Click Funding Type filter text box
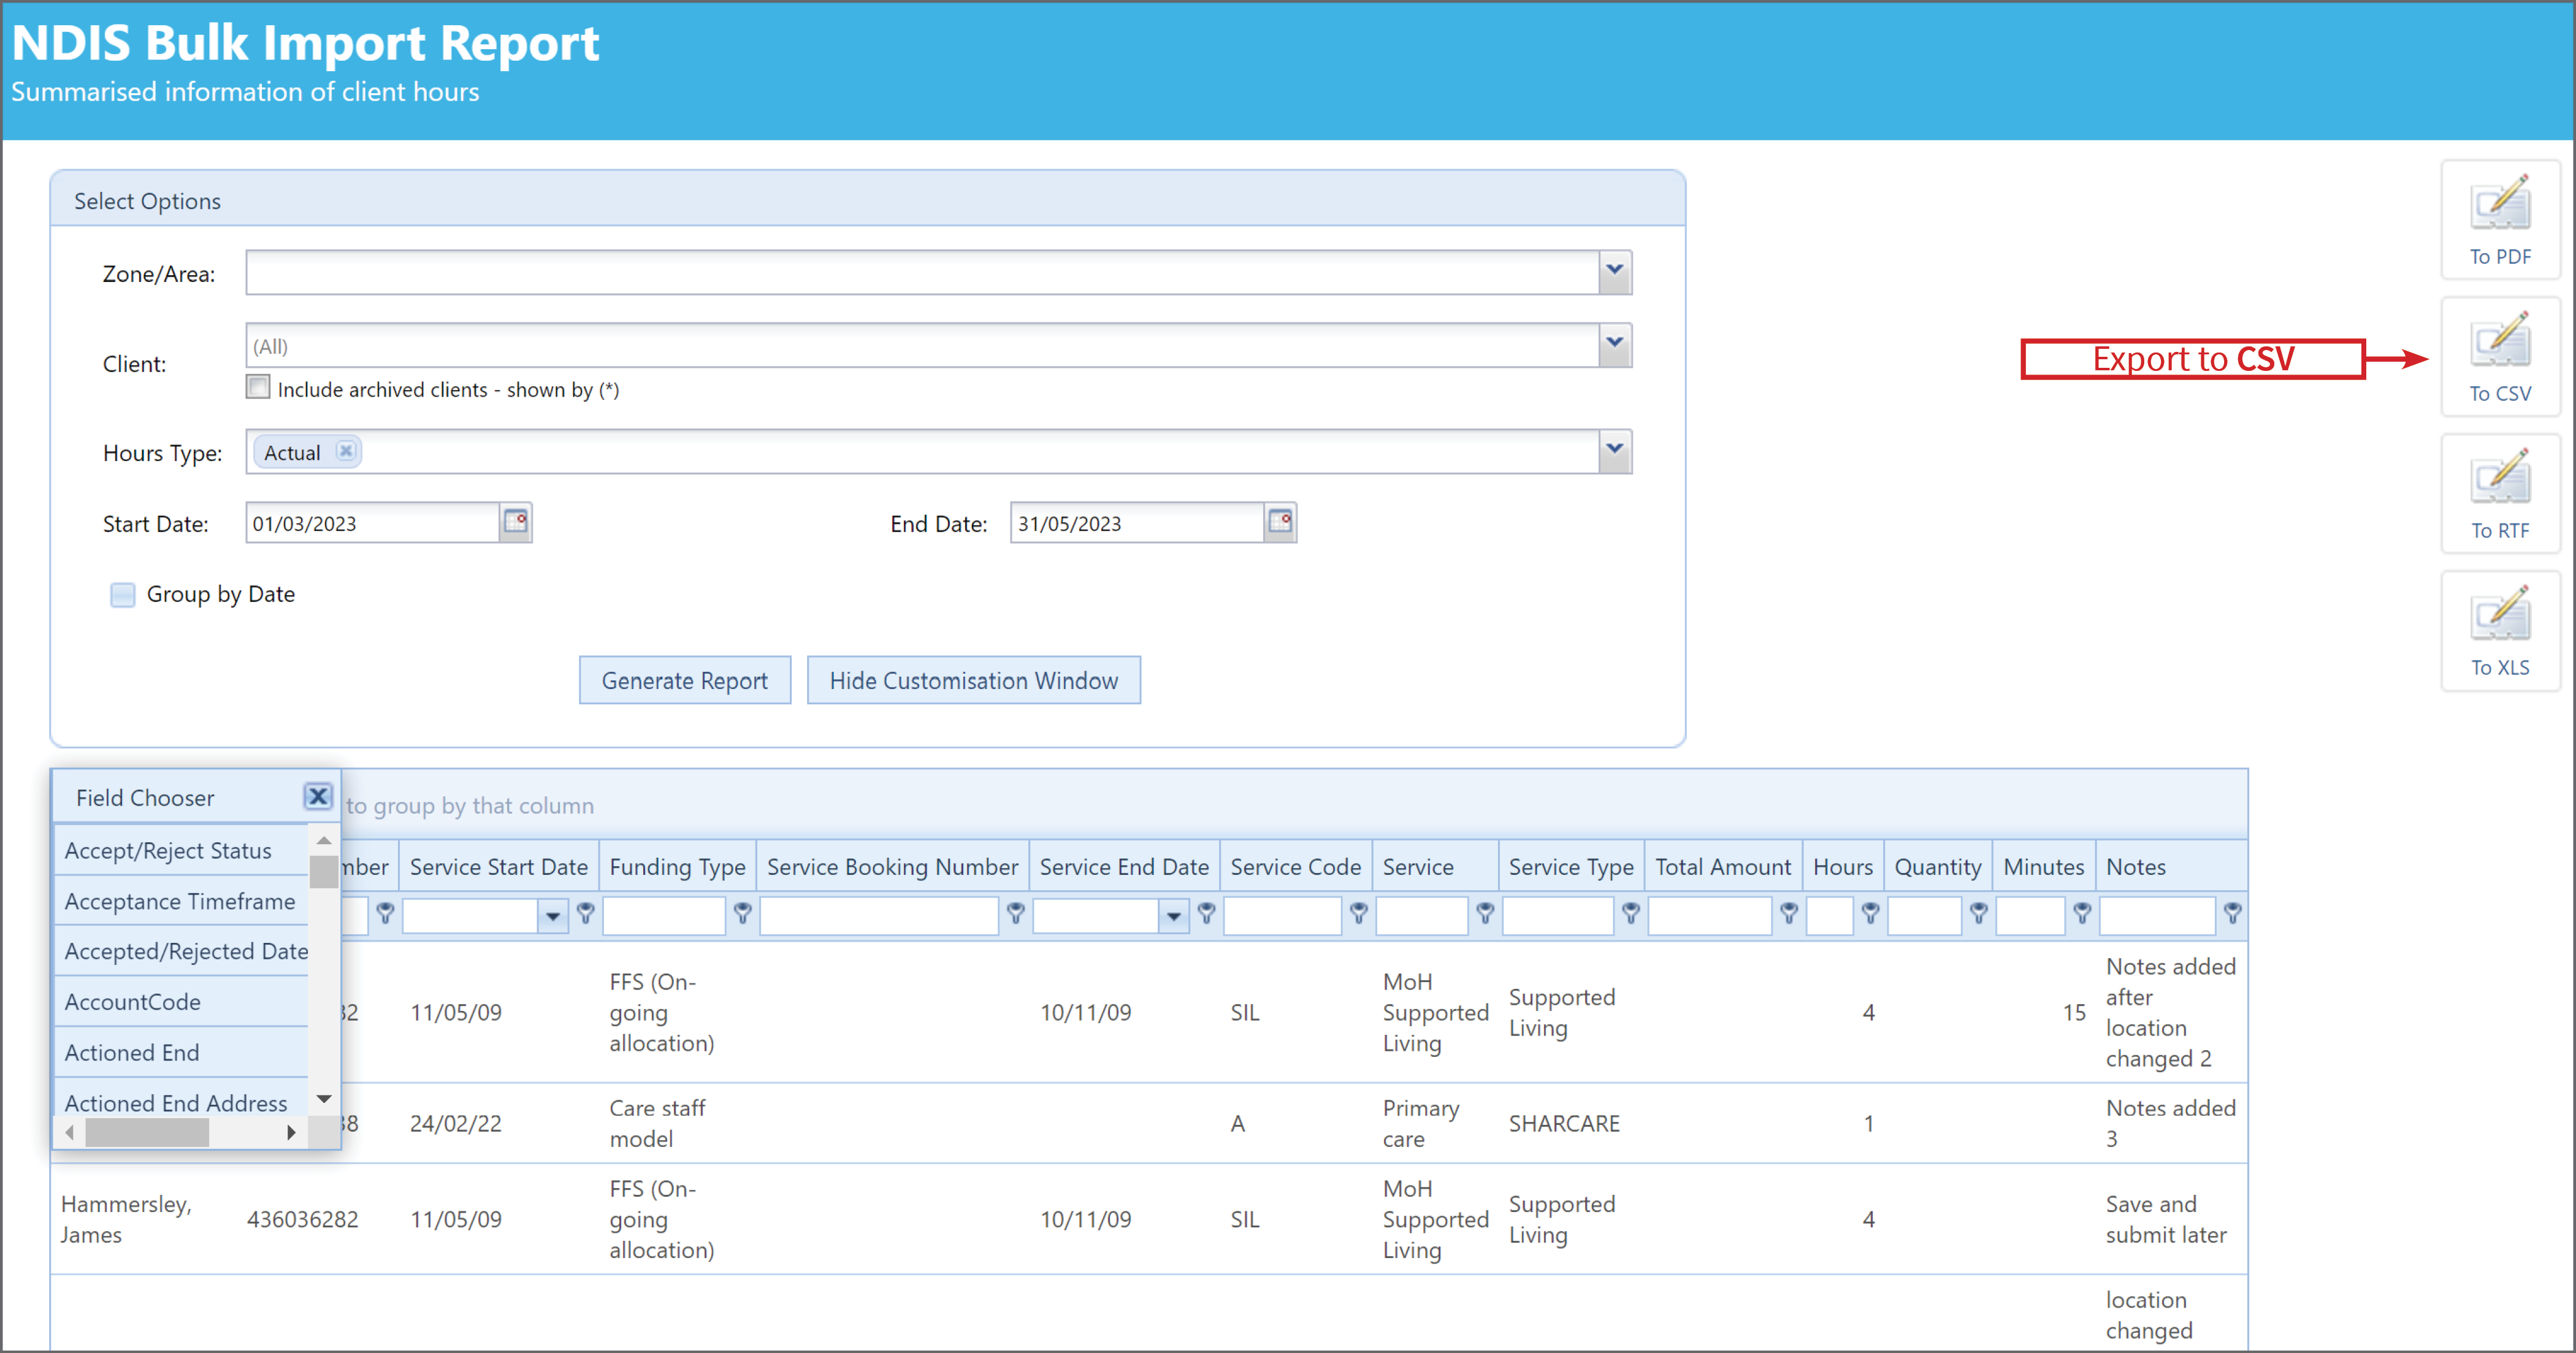Screen dimensions: 2576x1353 click(664, 915)
